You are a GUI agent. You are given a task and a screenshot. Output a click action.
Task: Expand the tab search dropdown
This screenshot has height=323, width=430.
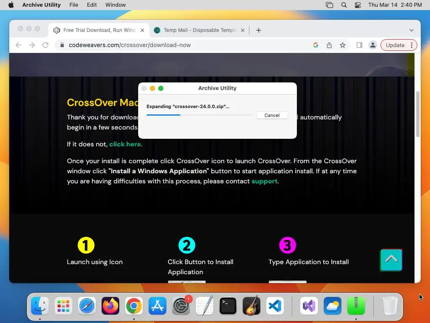pos(412,30)
